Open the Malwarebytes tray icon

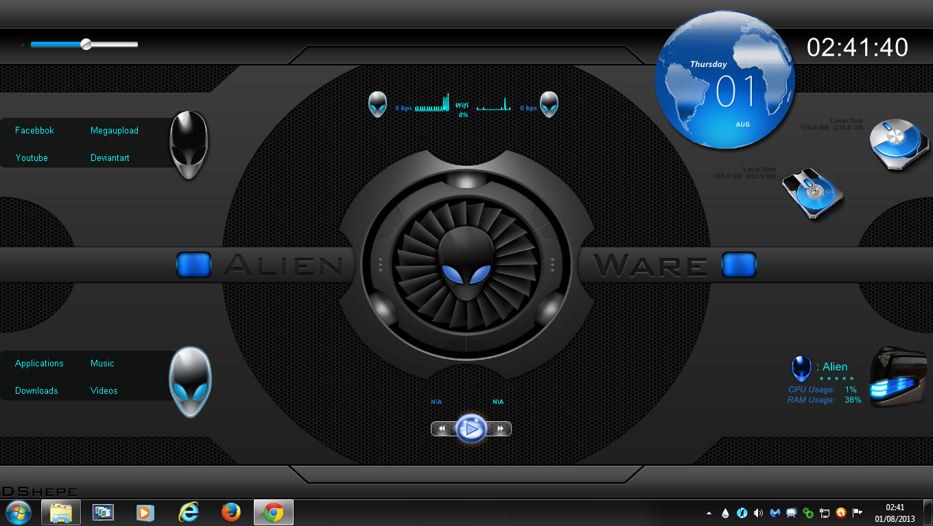pos(775,513)
